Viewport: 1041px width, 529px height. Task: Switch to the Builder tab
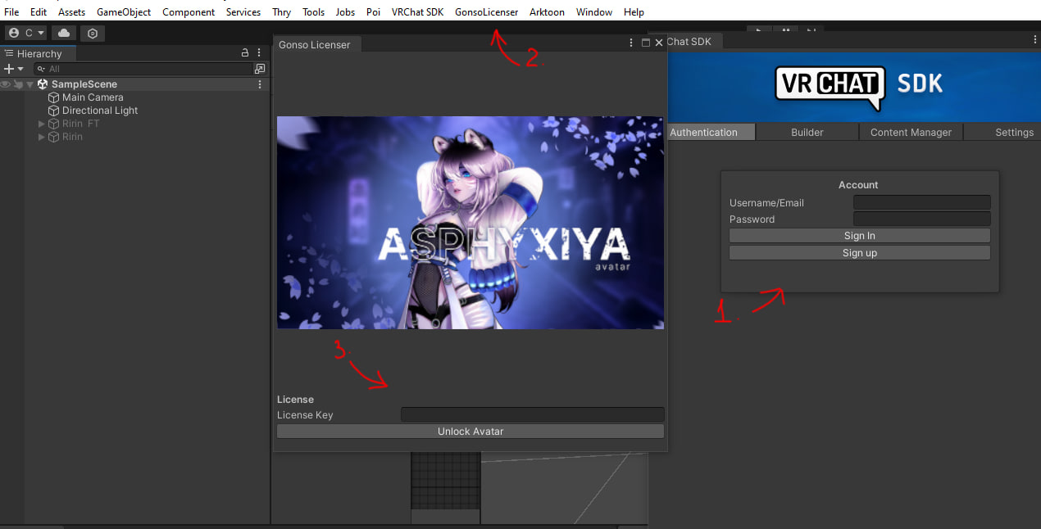click(807, 133)
